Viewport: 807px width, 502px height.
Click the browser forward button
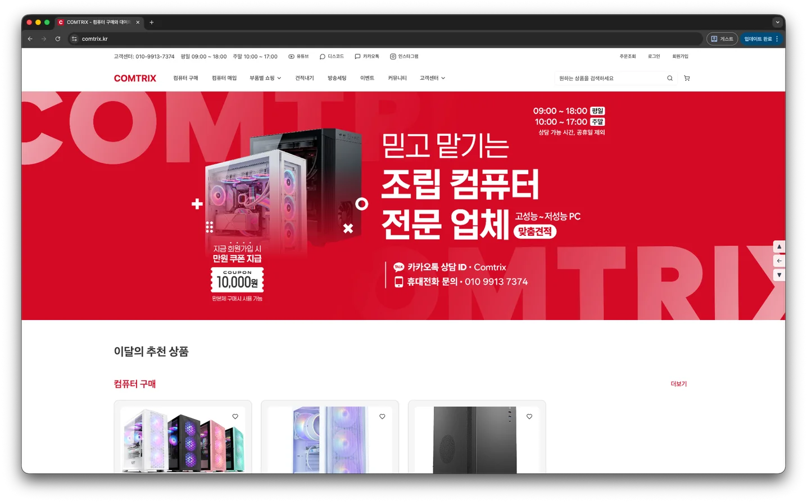click(44, 39)
